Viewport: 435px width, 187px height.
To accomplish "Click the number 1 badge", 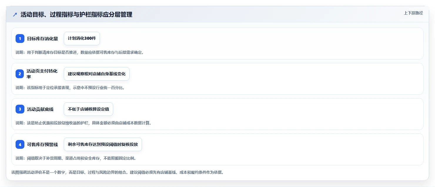I will [x=20, y=39].
